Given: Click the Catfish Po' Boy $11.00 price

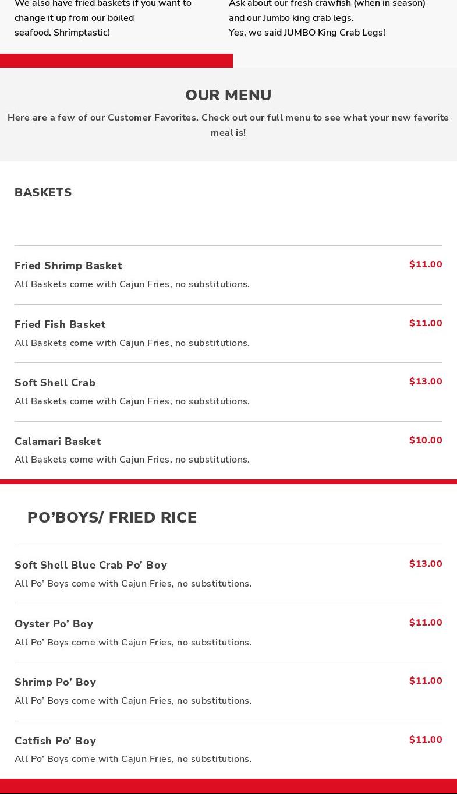Looking at the screenshot, I should point(426,740).
